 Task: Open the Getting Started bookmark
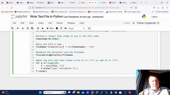(x=7, y=12)
